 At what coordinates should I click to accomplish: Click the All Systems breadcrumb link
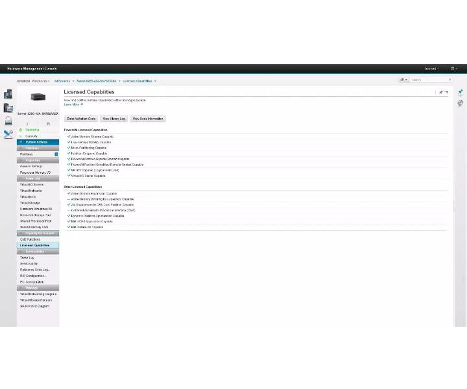click(x=62, y=81)
